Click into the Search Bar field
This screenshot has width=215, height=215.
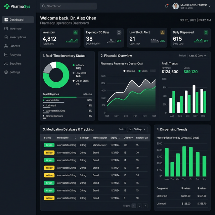tap(71, 6)
